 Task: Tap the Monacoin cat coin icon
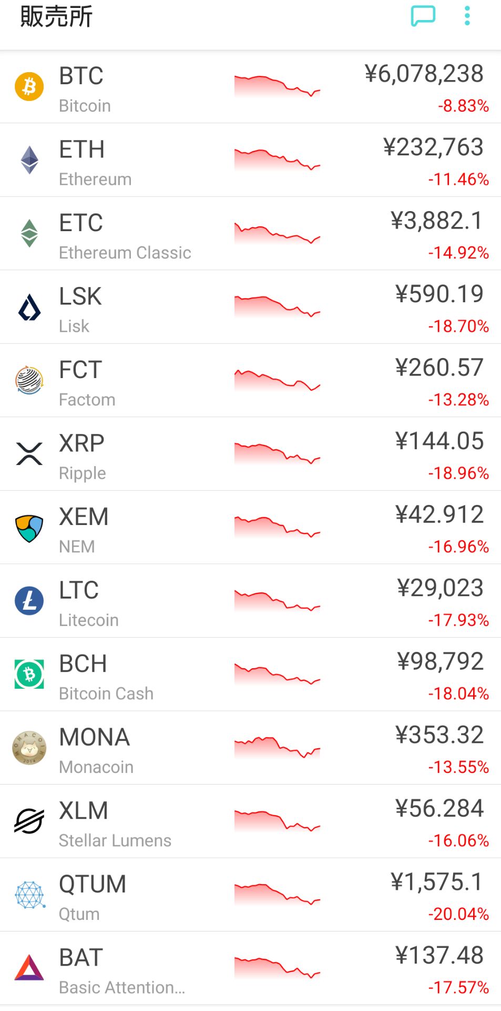click(29, 748)
